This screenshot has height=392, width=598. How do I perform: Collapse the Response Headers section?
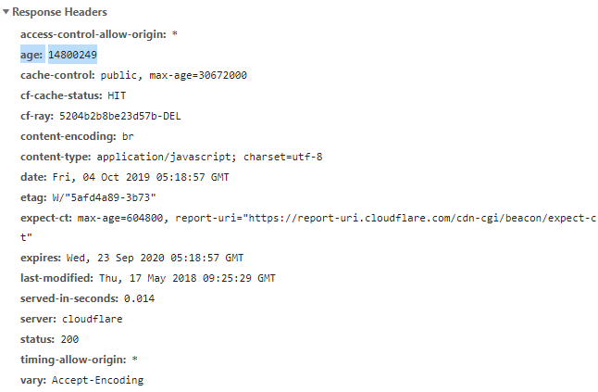pos(6,13)
